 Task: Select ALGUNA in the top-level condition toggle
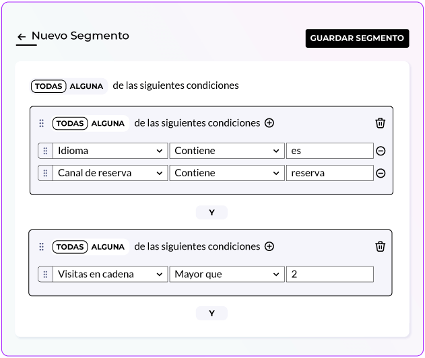point(87,86)
